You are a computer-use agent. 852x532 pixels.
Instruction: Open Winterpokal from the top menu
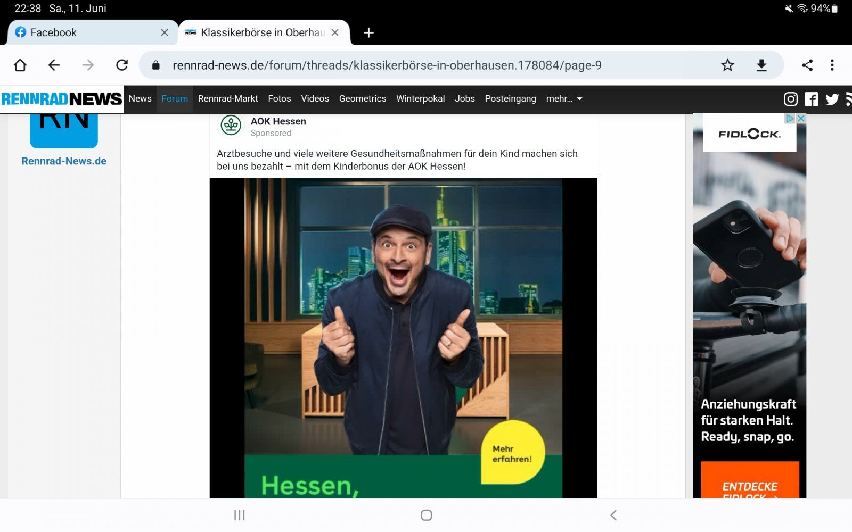tap(420, 98)
